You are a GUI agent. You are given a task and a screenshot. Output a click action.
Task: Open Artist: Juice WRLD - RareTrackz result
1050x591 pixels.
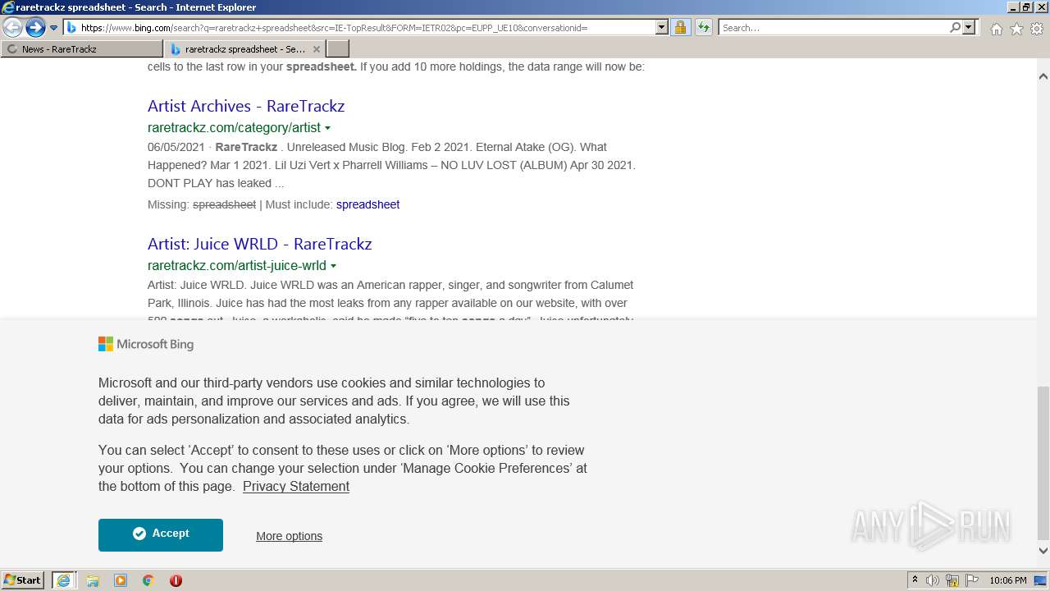click(x=259, y=244)
